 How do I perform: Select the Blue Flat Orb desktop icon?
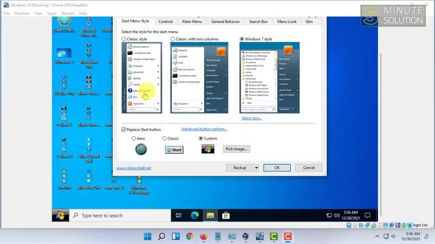[x=89, y=180]
